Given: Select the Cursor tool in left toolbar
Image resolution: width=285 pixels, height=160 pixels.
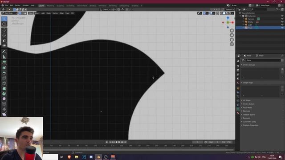Looking at the screenshot, I should pyautogui.click(x=4, y=24).
